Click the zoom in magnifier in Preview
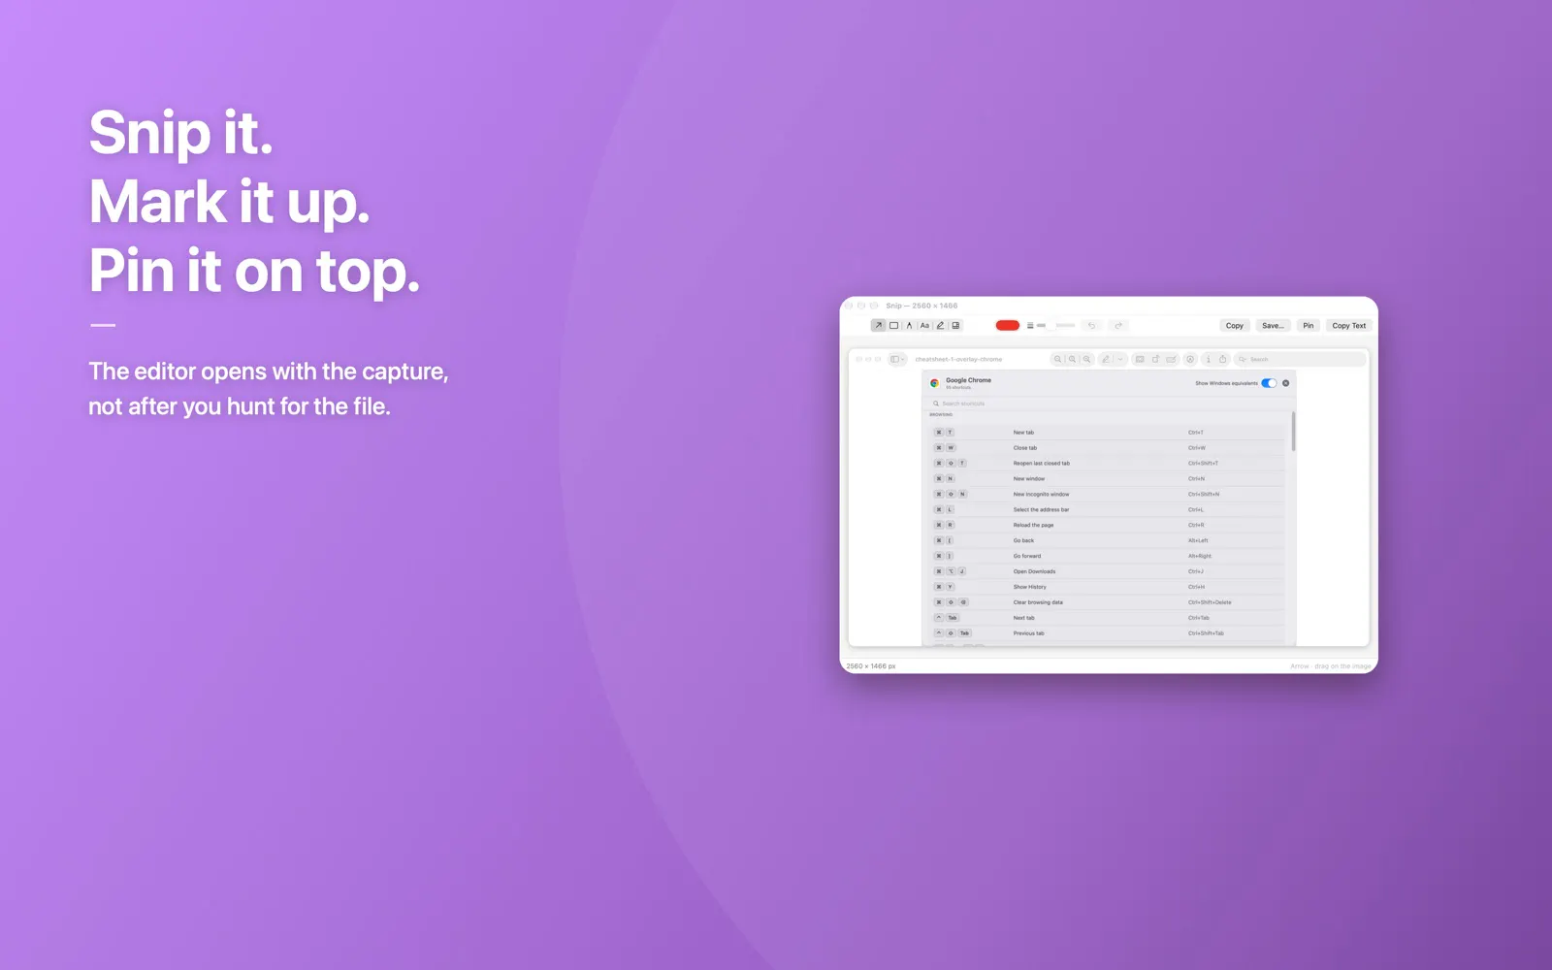This screenshot has height=970, width=1552. (1086, 359)
